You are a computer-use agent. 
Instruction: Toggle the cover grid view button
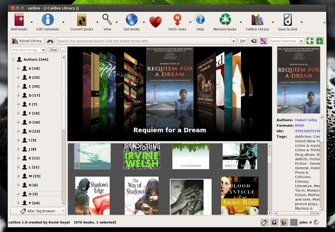tap(295, 222)
